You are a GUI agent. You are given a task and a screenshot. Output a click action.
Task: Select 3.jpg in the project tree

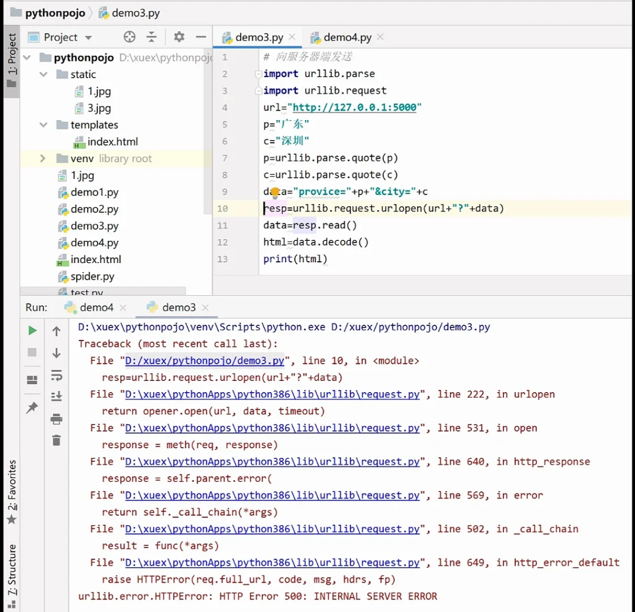[99, 108]
